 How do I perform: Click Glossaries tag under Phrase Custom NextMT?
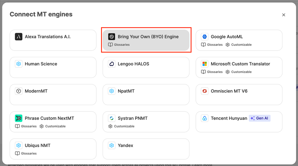[x=29, y=126]
